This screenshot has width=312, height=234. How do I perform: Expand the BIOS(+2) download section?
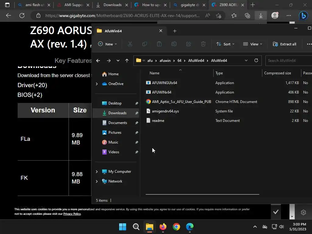click(30, 95)
